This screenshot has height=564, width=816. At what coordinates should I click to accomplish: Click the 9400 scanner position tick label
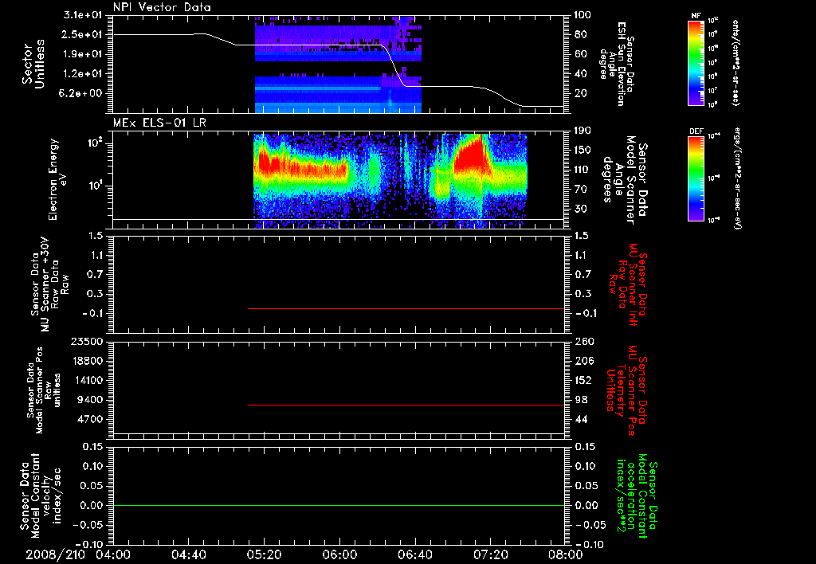coord(89,400)
